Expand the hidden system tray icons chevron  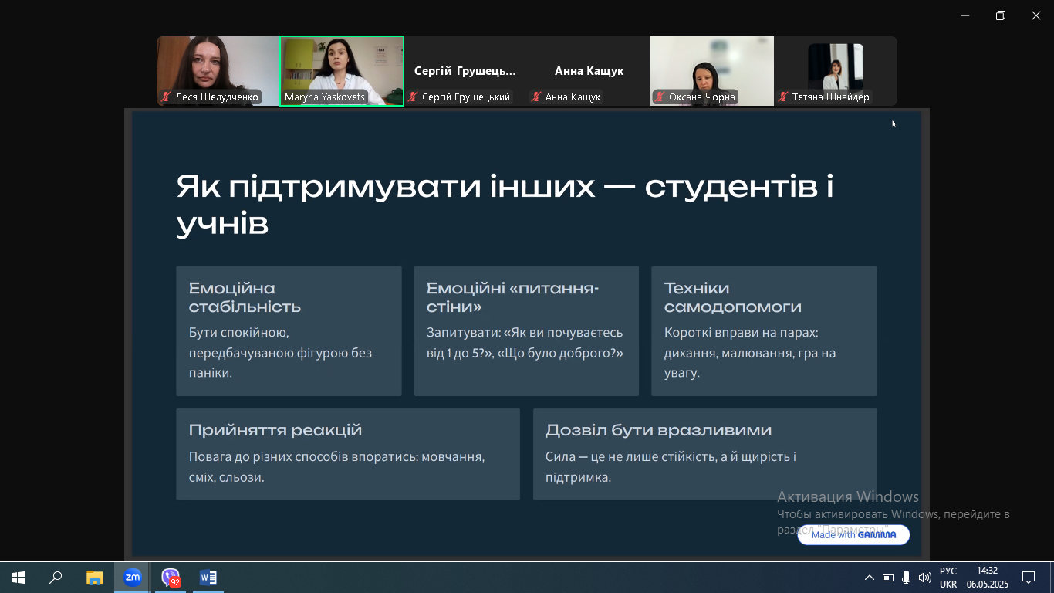869,578
